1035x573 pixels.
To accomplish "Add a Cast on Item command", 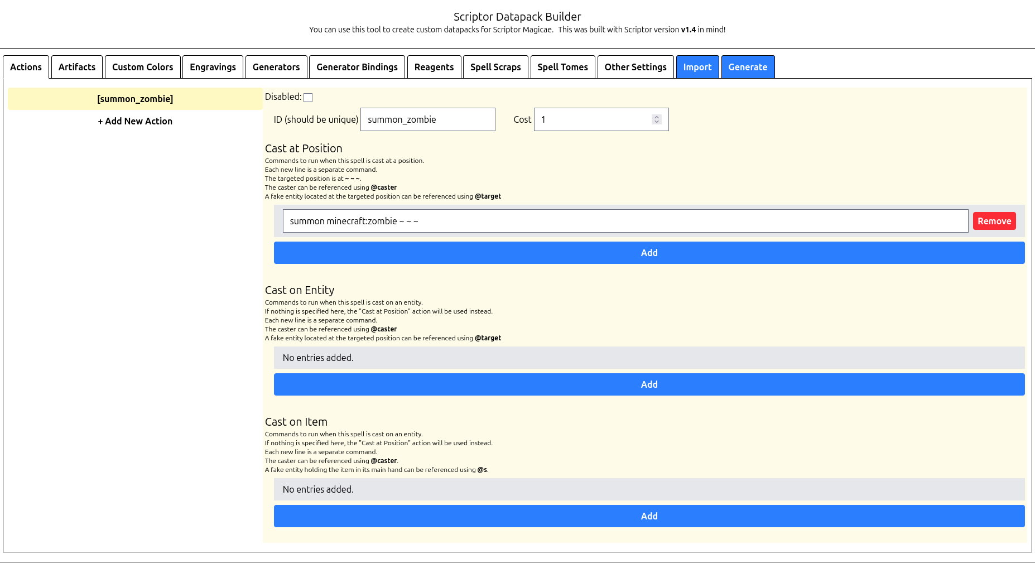I will coord(649,516).
